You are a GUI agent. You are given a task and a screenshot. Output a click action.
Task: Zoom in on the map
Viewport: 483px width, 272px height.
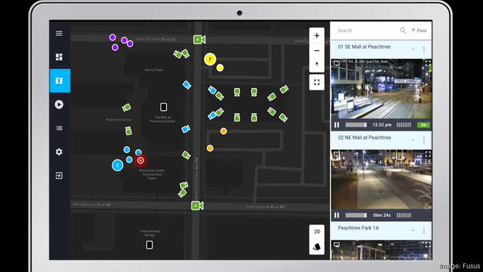317,35
